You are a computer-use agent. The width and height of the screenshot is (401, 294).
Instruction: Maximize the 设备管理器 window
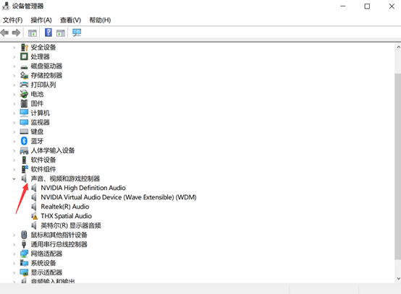pyautogui.click(x=367, y=6)
